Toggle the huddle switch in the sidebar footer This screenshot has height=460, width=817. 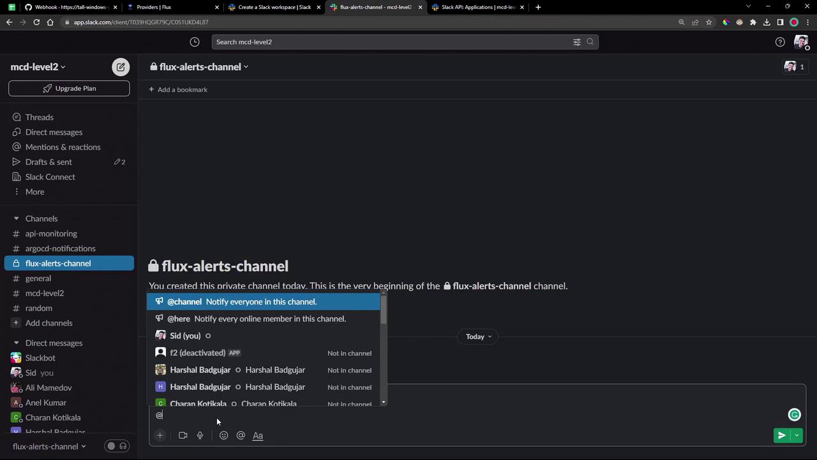point(117,447)
